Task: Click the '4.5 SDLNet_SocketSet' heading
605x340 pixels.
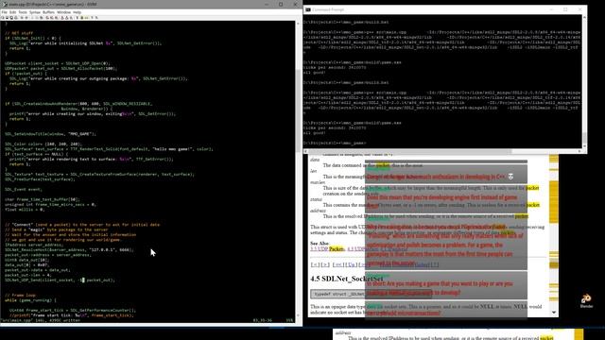Action: (347, 279)
